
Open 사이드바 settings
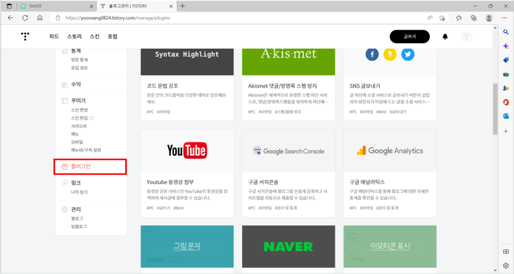click(x=79, y=126)
